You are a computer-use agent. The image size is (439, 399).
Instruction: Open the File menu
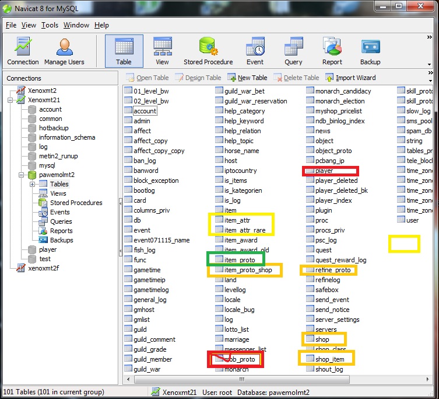click(x=11, y=25)
